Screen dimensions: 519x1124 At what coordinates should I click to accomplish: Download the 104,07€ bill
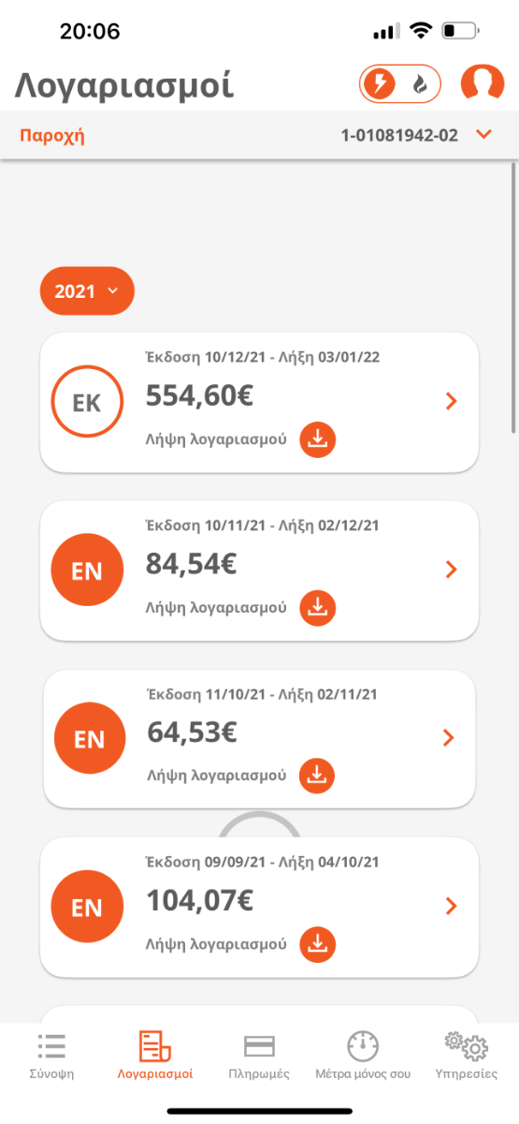317,944
